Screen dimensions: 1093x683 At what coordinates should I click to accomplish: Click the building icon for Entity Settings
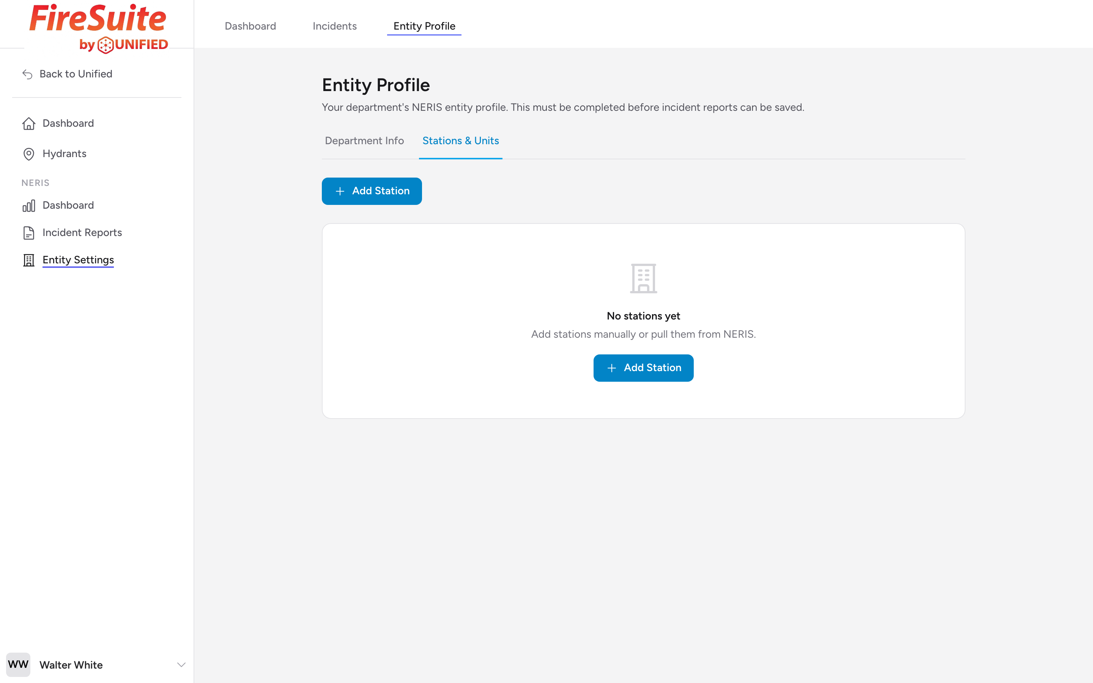pos(29,260)
